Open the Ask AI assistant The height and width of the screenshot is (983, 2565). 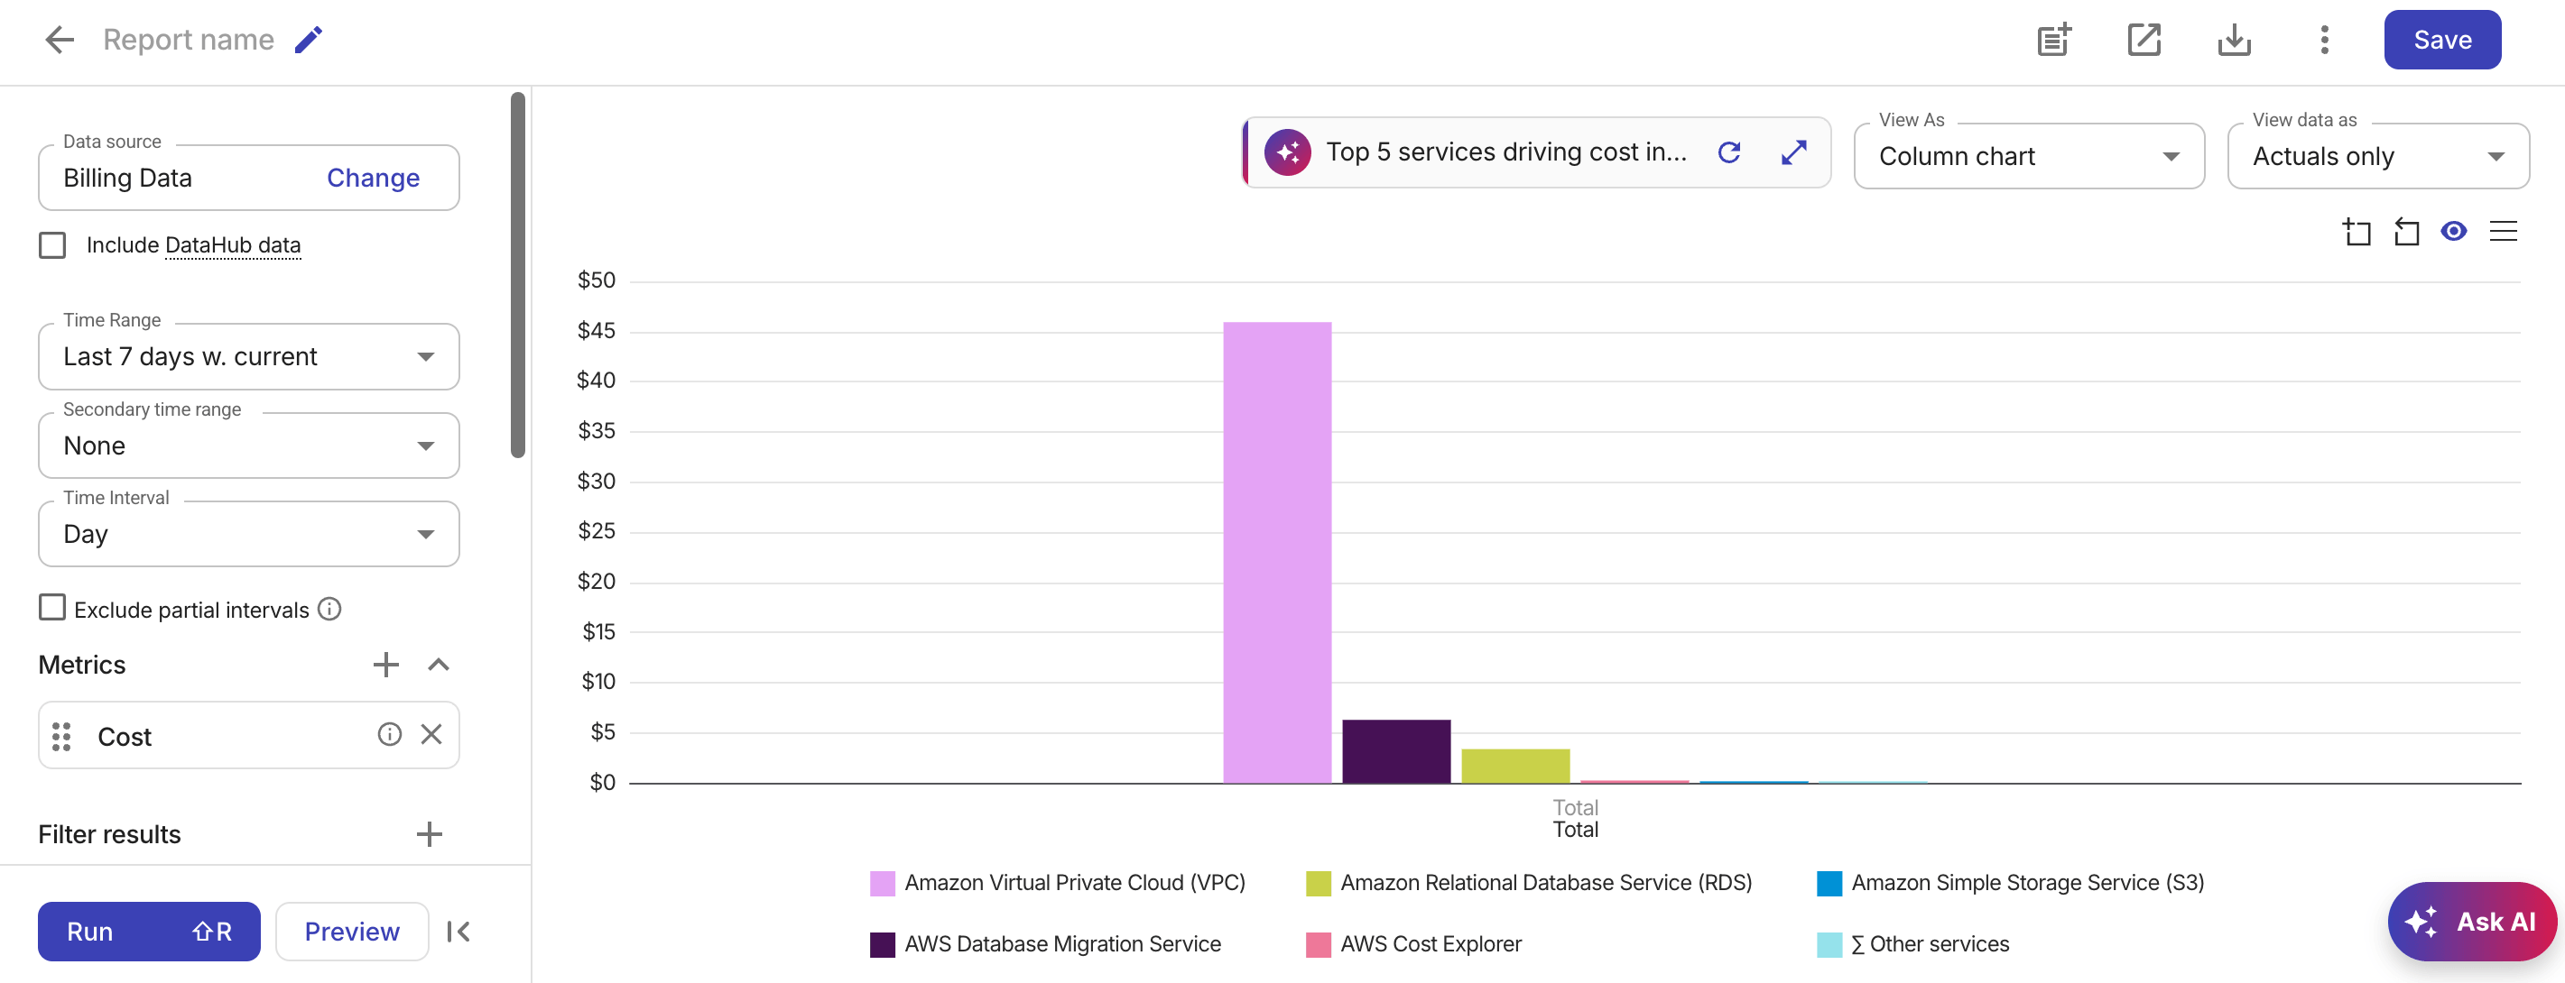2471,922
